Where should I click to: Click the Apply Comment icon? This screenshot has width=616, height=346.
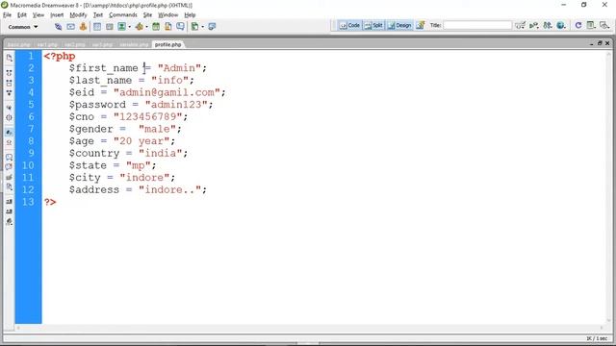pos(9,157)
